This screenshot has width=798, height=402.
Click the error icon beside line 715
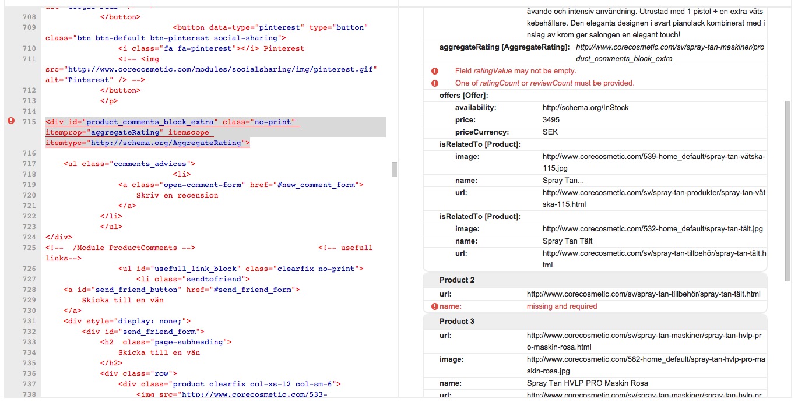10,121
